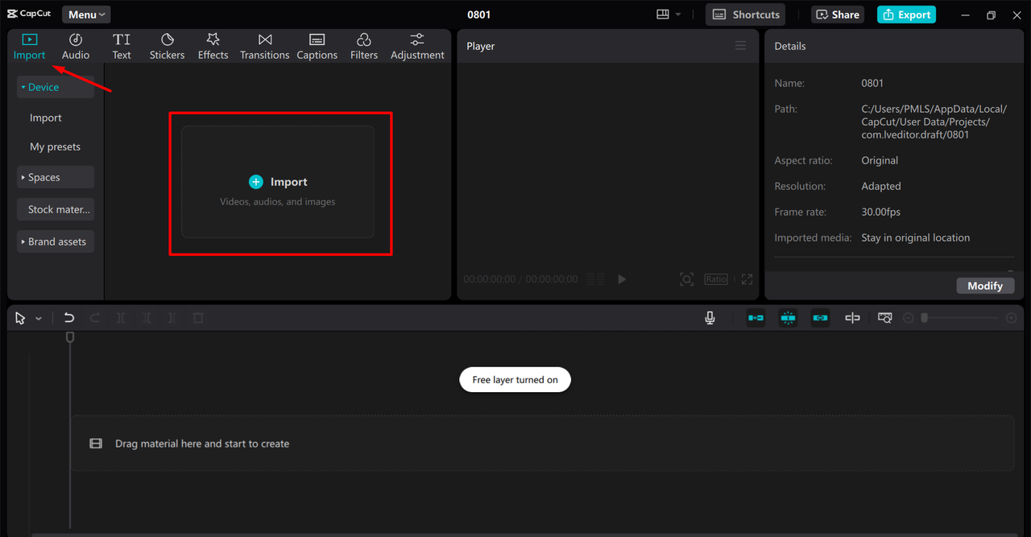The image size is (1031, 537).
Task: Switch to the Captions tab
Action: (317, 47)
